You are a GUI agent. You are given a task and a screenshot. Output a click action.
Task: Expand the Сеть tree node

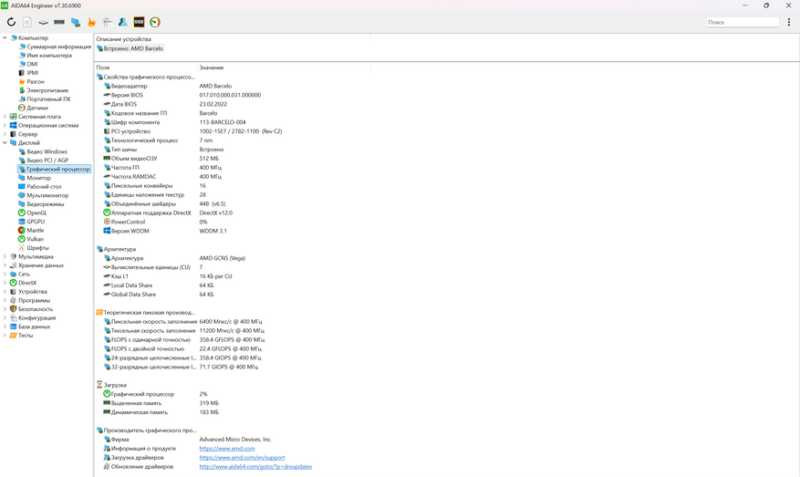[x=5, y=274]
